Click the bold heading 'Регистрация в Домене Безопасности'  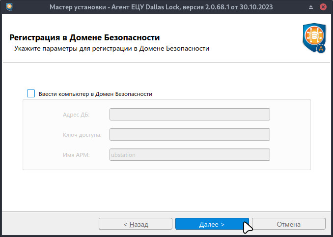pyautogui.click(x=84, y=38)
